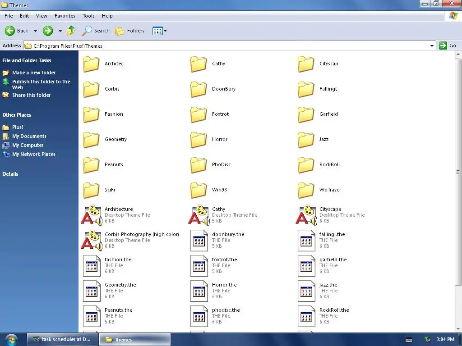Click the Windows Start orb

[x=11, y=340]
